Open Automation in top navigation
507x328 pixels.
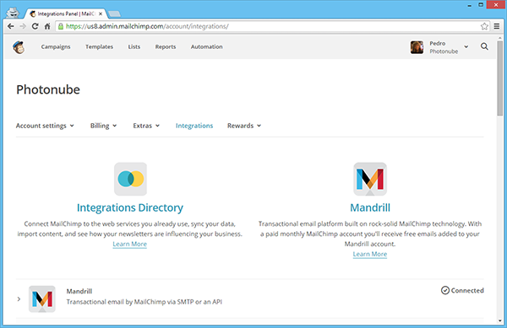tap(207, 46)
